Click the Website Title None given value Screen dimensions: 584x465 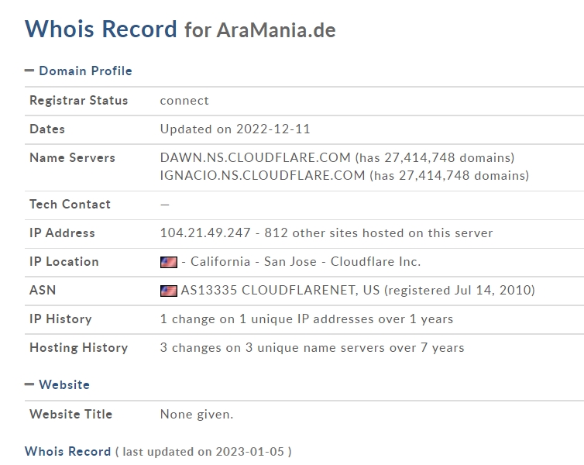tap(197, 415)
